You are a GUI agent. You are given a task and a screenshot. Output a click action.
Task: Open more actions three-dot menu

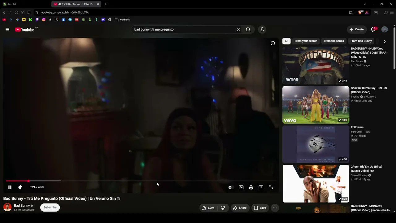(x=275, y=208)
